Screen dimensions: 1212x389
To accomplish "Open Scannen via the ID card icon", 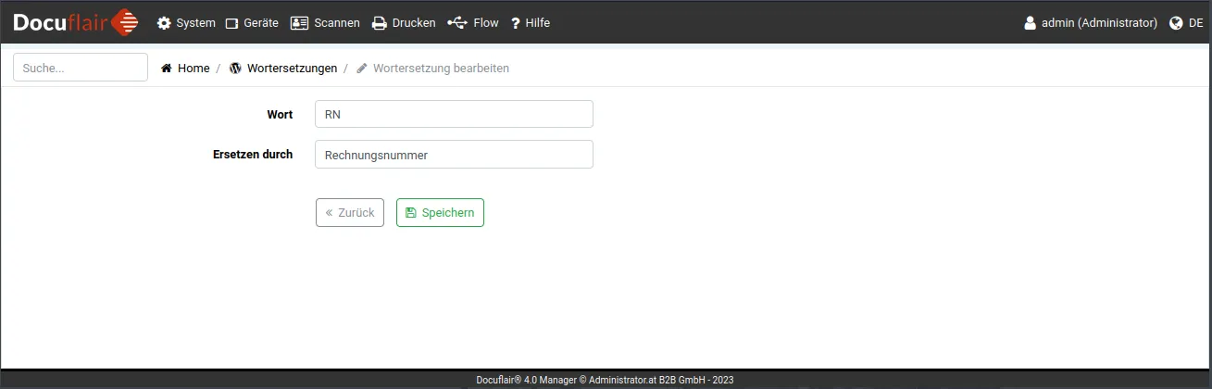I will [x=299, y=23].
